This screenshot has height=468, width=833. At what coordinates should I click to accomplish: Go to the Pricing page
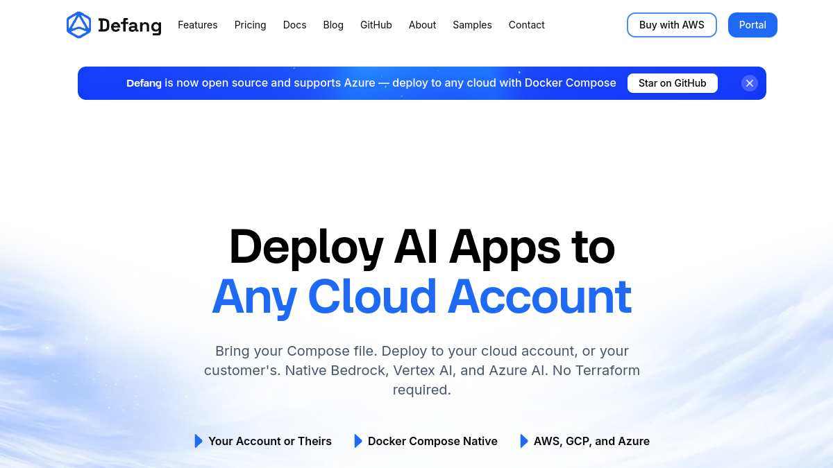251,25
